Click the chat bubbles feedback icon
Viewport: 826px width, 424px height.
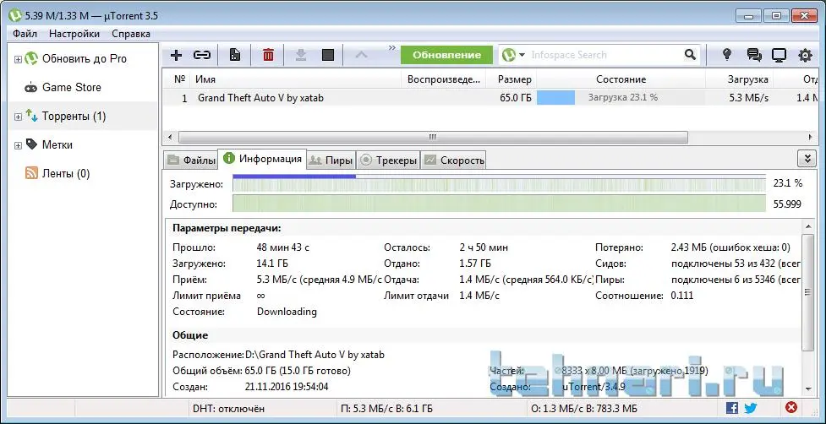pyautogui.click(x=754, y=55)
